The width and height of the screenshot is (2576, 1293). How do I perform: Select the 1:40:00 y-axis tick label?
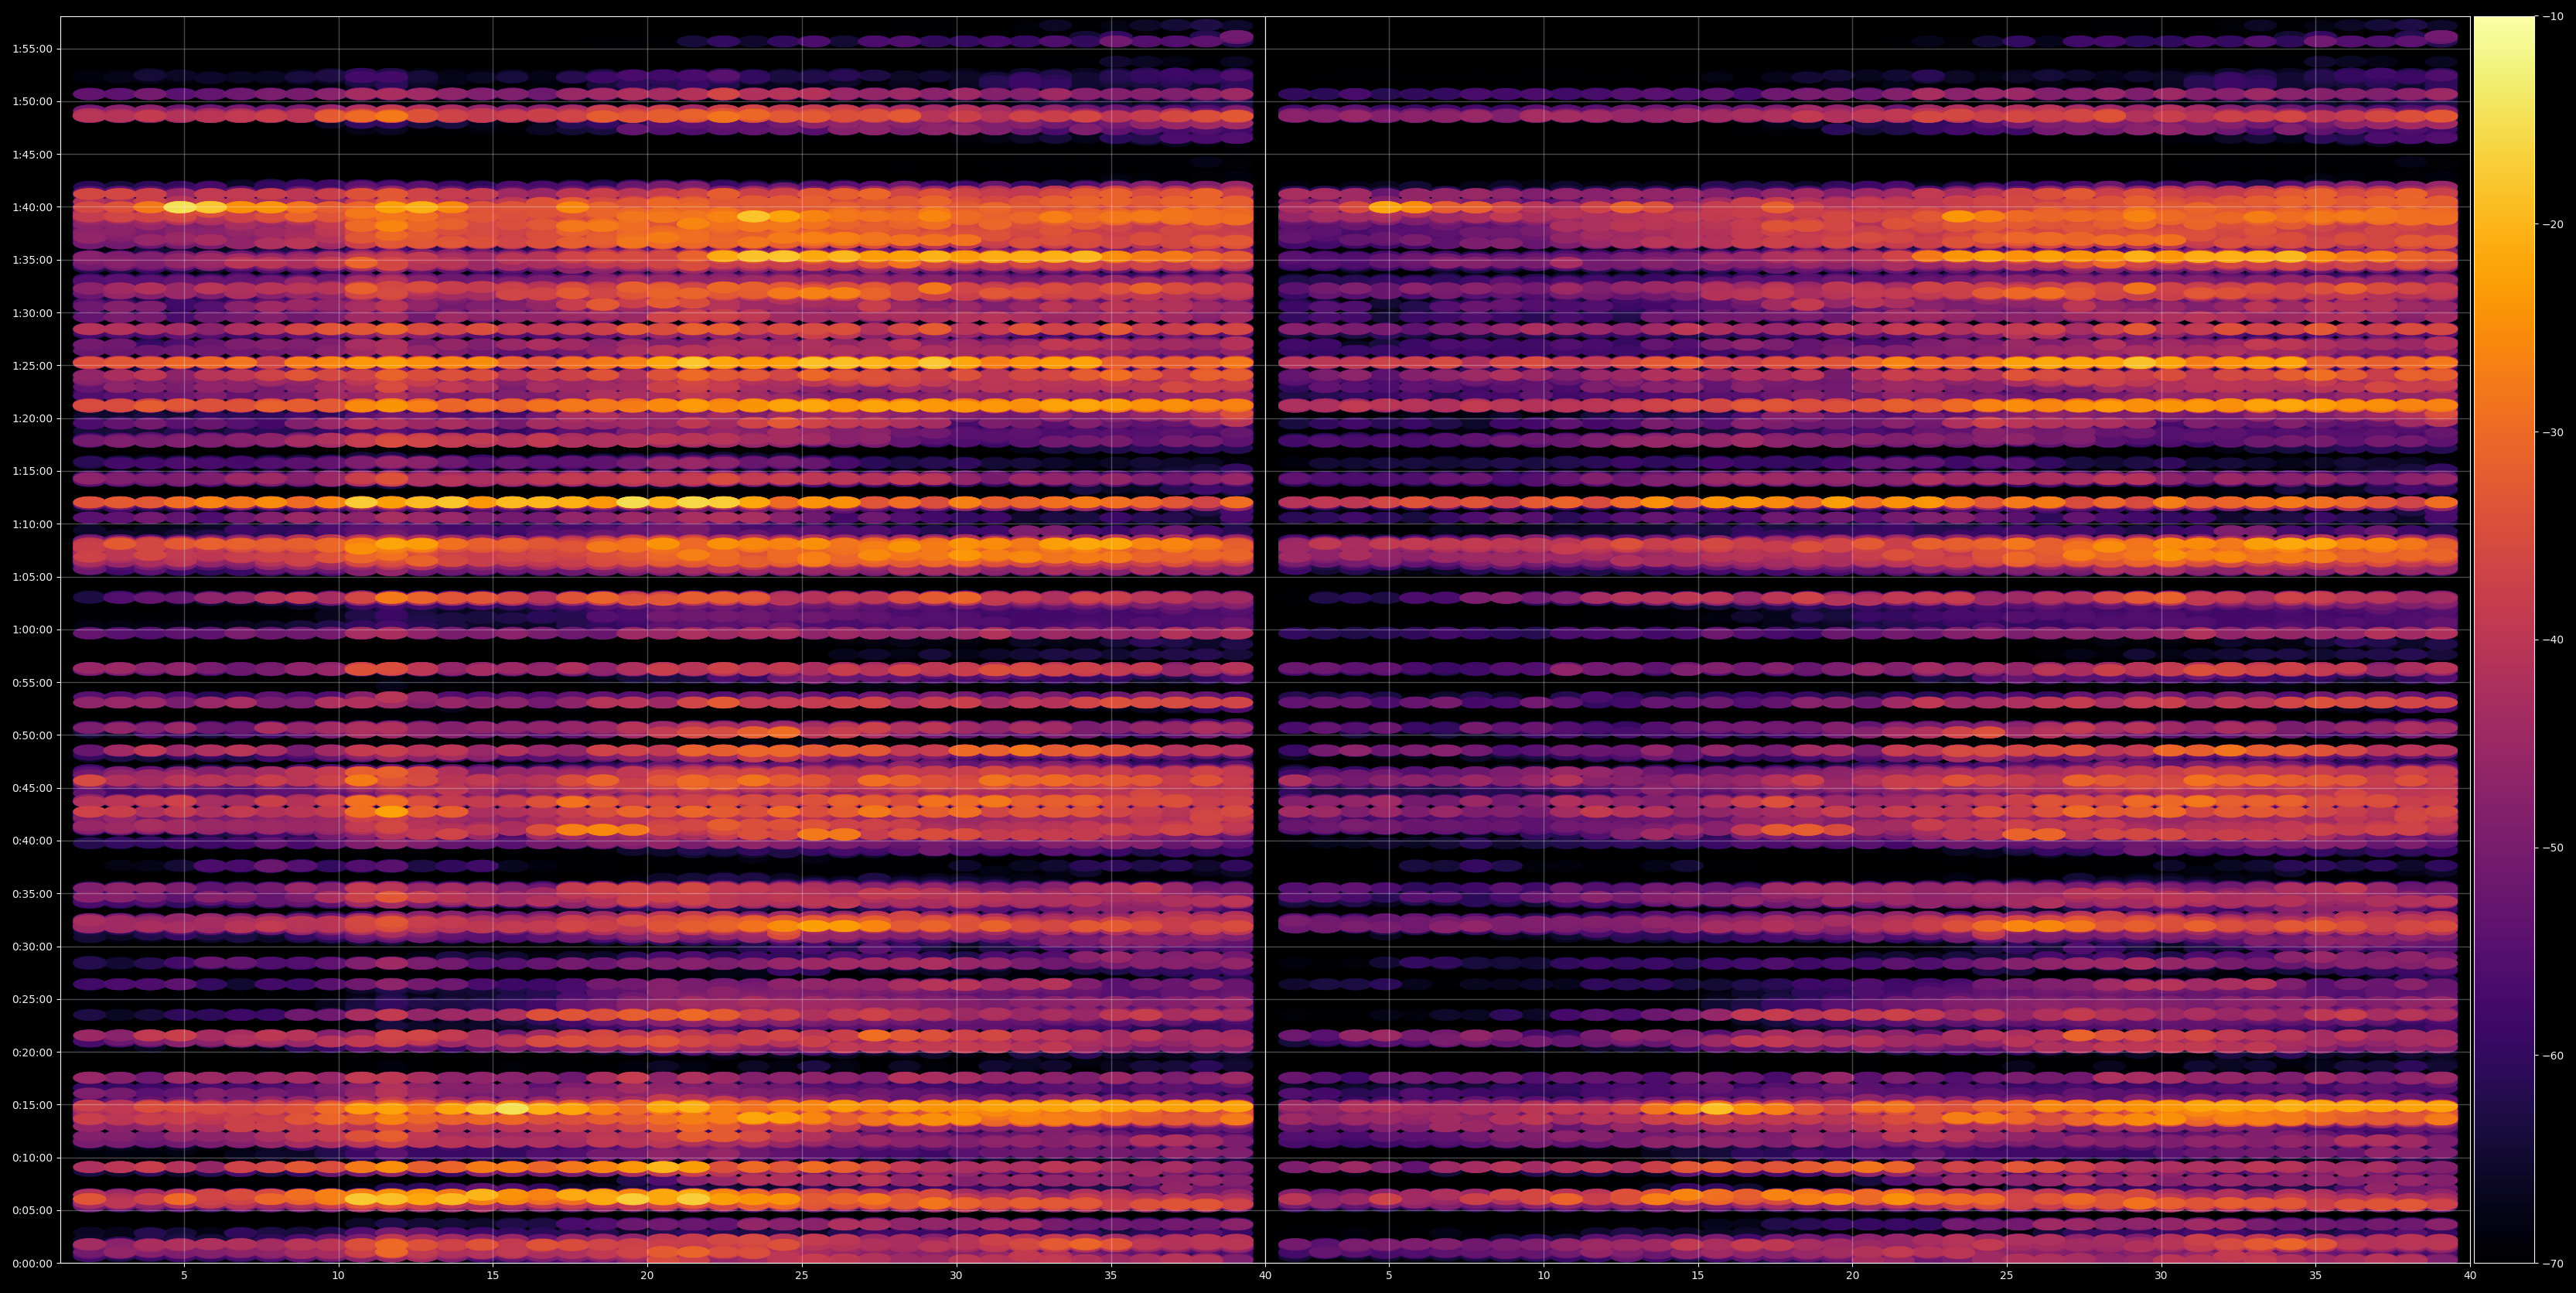pos(32,207)
